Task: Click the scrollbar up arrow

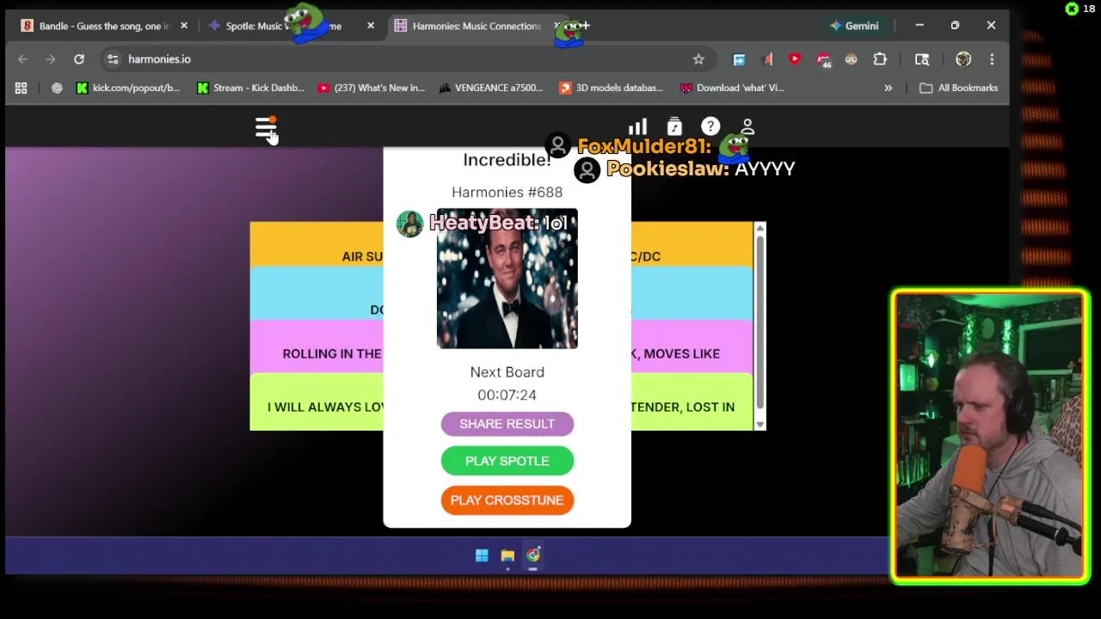Action: (760, 228)
